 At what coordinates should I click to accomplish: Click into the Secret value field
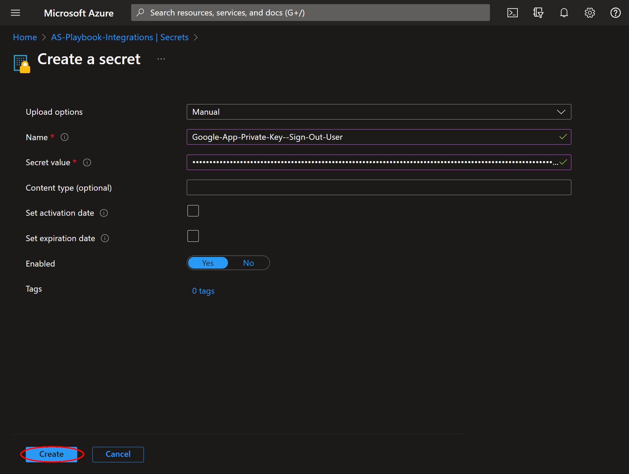click(379, 162)
